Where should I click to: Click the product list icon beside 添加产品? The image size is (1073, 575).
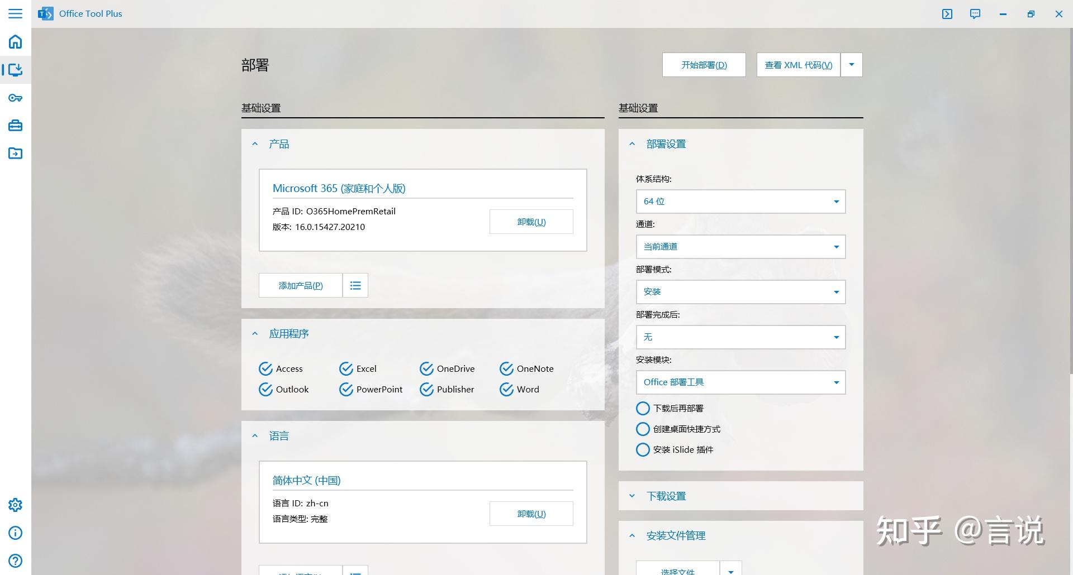(x=355, y=285)
